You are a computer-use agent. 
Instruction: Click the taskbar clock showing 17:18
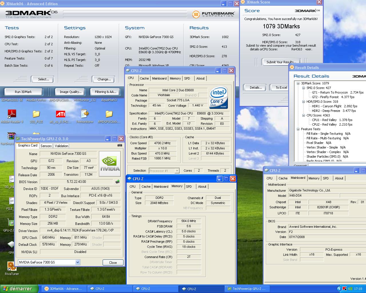pyautogui.click(x=358, y=289)
